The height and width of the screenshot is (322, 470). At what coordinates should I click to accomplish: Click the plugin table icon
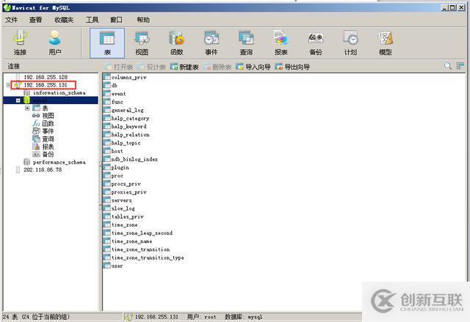coord(107,167)
